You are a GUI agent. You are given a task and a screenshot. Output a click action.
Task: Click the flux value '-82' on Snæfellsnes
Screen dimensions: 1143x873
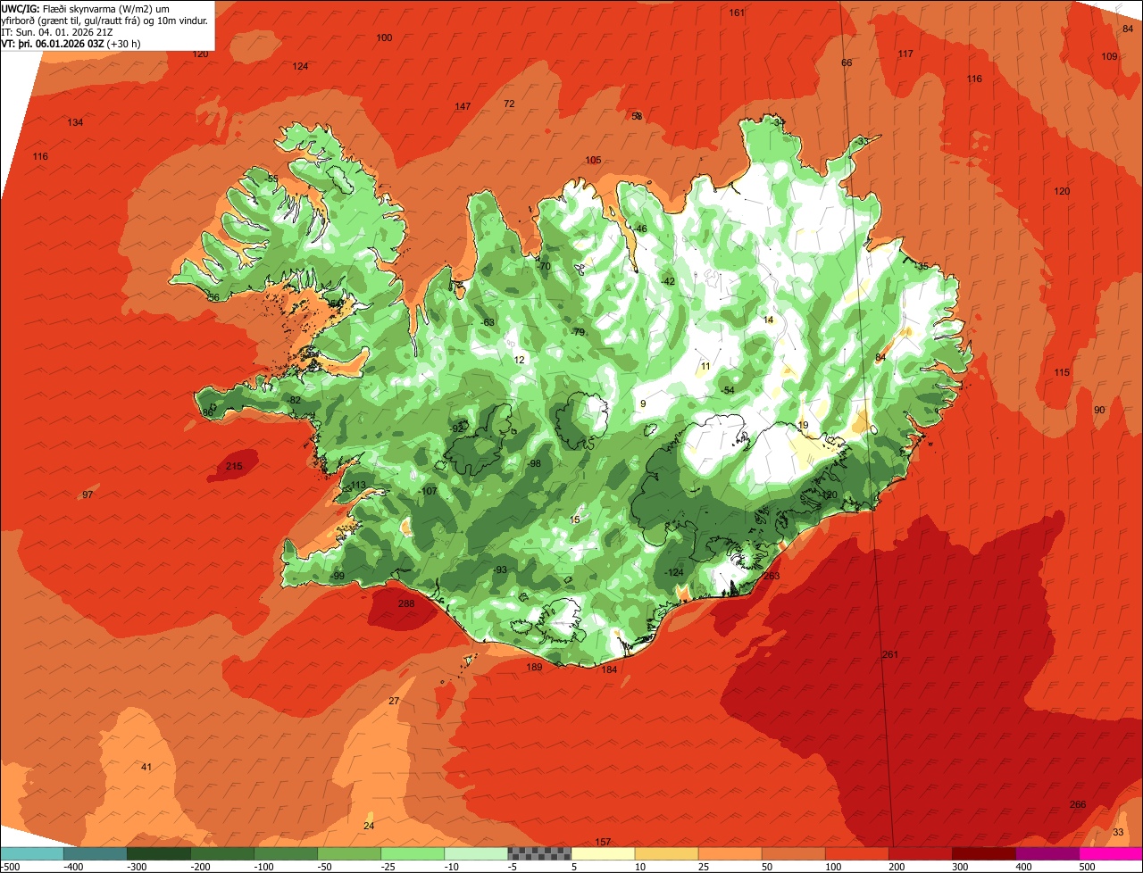[294, 400]
